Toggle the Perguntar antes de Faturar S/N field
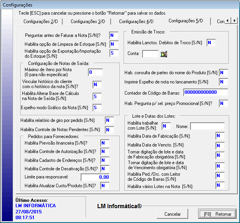Image resolution: width=240 pixels, height=223 pixels. (114, 36)
